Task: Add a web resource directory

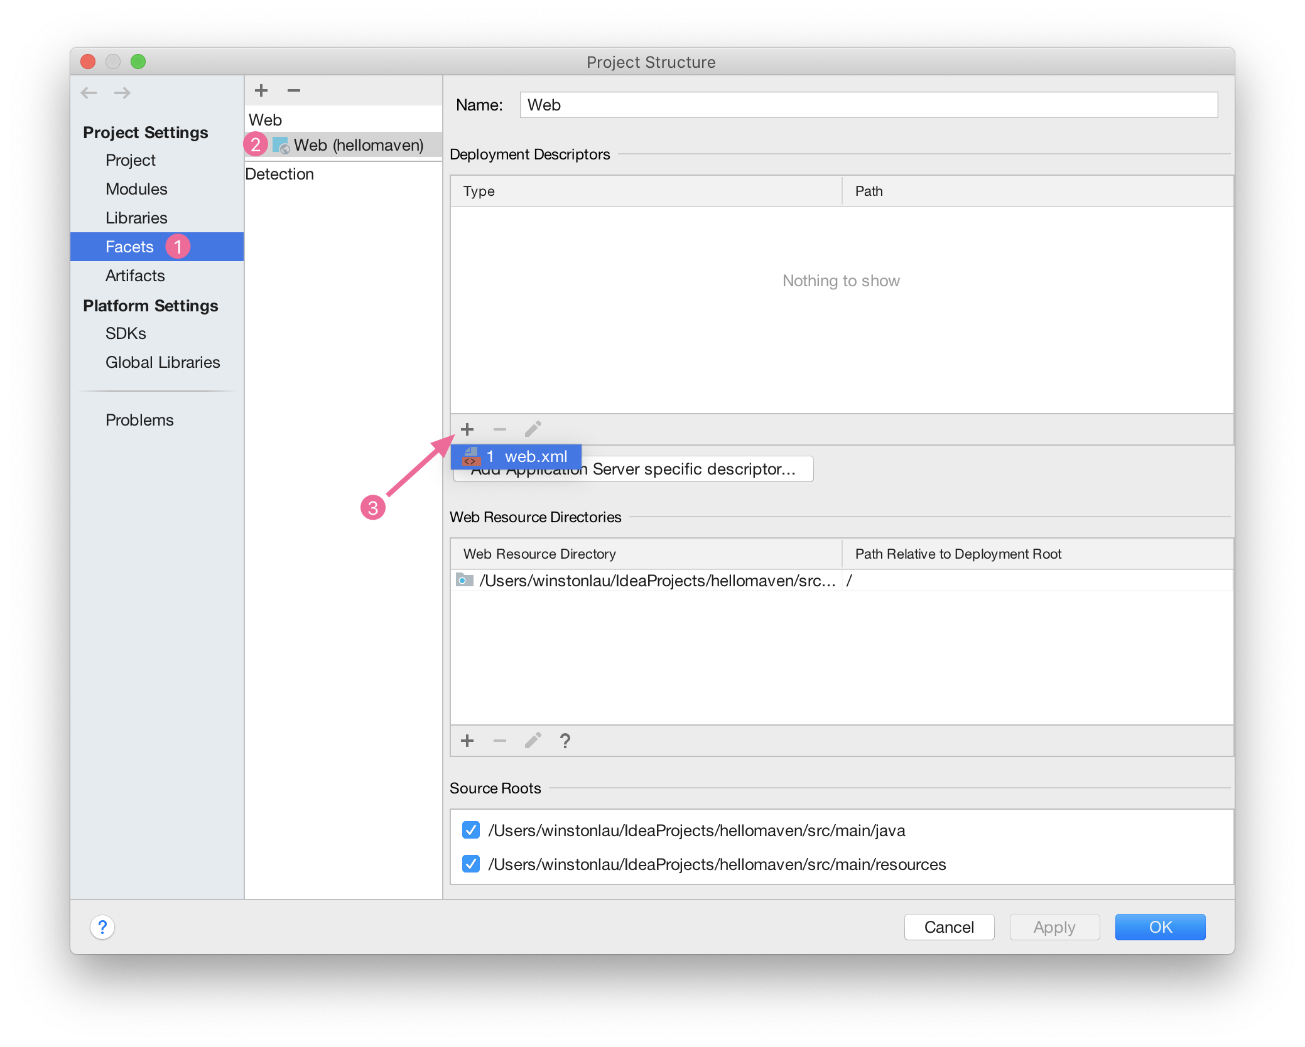Action: [x=467, y=741]
